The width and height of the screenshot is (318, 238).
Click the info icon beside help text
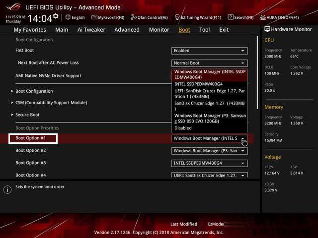[7, 190]
